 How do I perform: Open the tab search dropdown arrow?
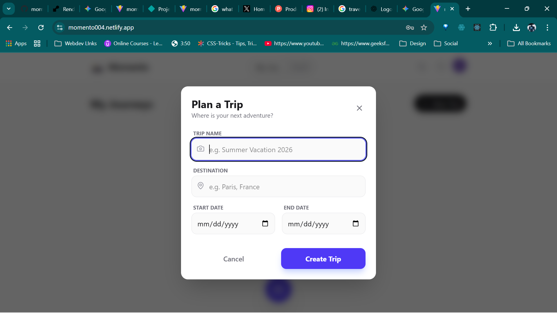(9, 8)
